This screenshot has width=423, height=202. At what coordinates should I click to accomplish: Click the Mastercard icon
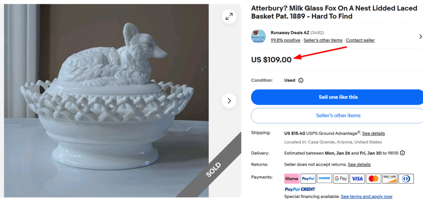pyautogui.click(x=373, y=178)
